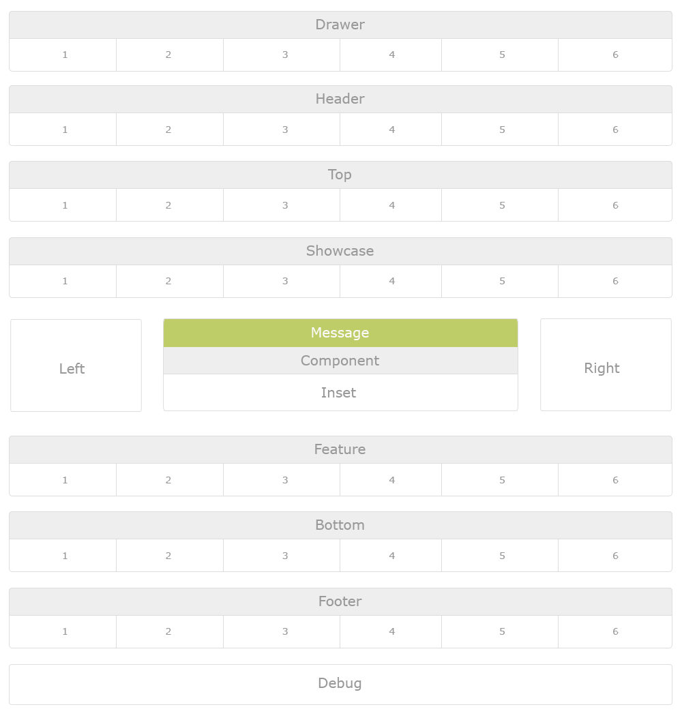
Task: Choose position 2 in the Top row
Action: 169,205
